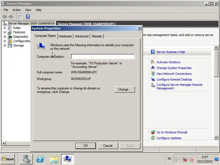Expand the Storage tree node

coord(5,45)
